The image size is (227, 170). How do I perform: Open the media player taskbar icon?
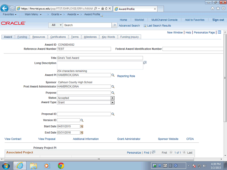tap(47, 166)
